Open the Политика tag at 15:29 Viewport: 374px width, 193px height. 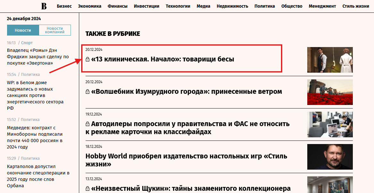[30, 158]
